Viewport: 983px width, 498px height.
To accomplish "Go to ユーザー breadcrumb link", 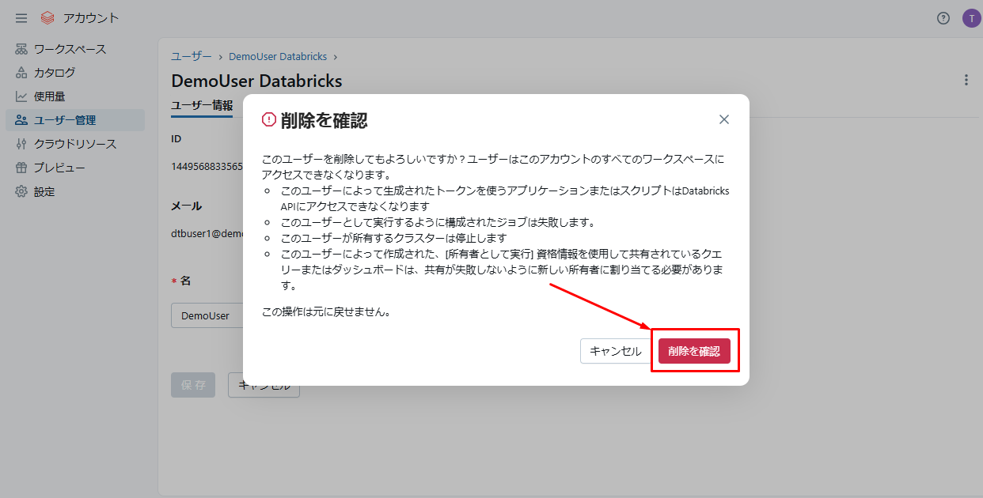I will pos(192,57).
